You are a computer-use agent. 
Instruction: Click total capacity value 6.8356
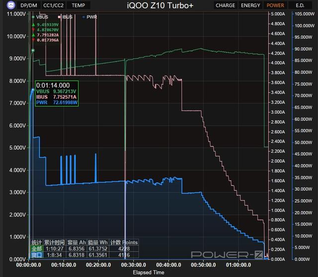77,249
